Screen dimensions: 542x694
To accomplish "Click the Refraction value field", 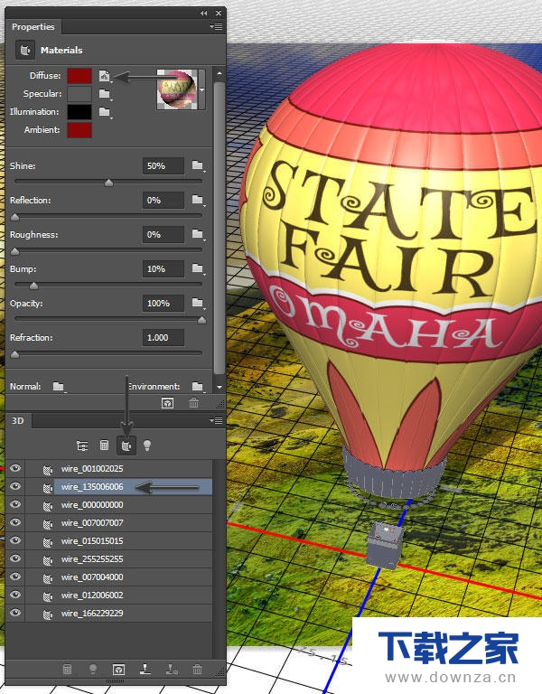I will pos(164,337).
